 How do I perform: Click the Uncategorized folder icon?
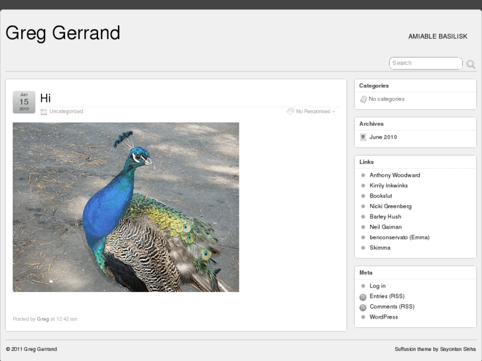44,112
